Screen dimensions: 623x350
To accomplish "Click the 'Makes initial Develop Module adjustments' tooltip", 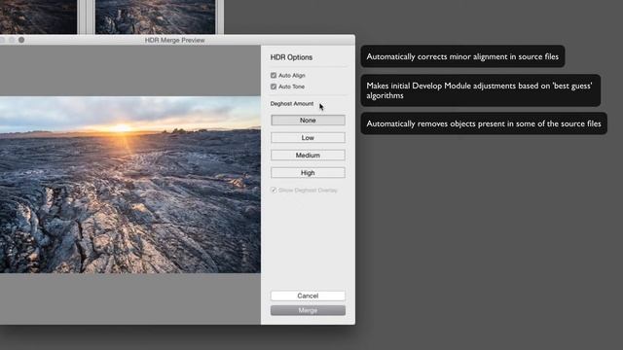I will pyautogui.click(x=480, y=90).
